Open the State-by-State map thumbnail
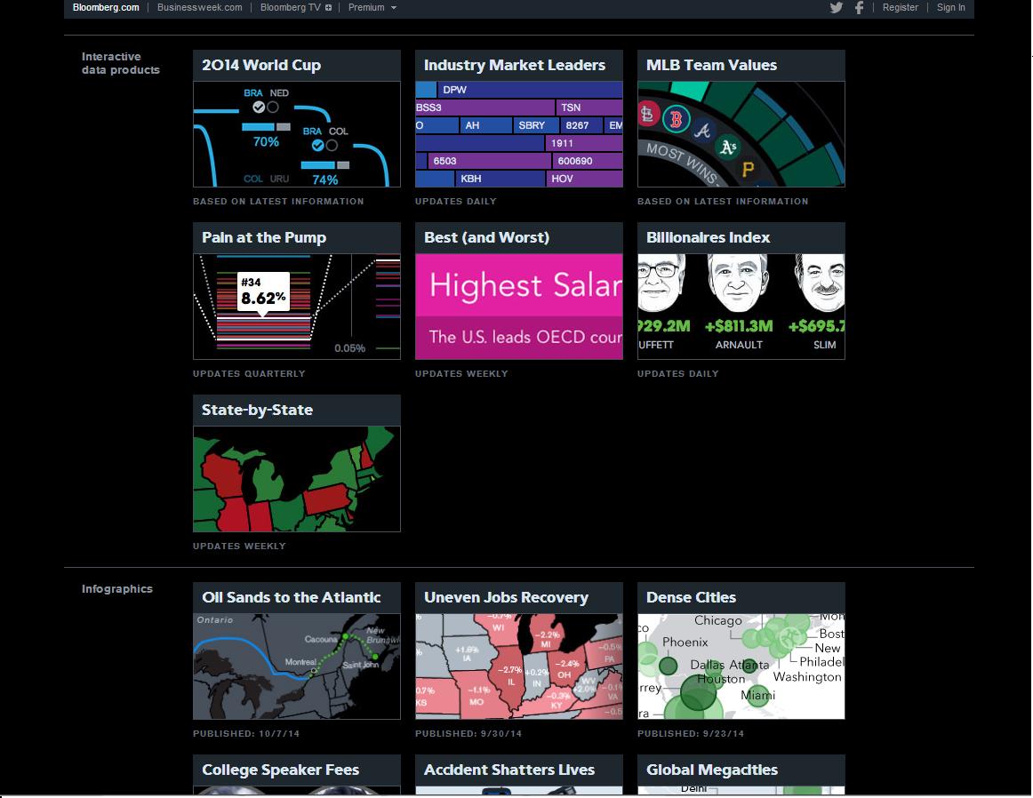 point(296,479)
